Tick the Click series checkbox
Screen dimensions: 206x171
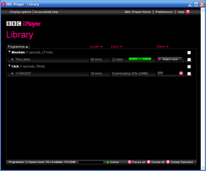[189, 66]
